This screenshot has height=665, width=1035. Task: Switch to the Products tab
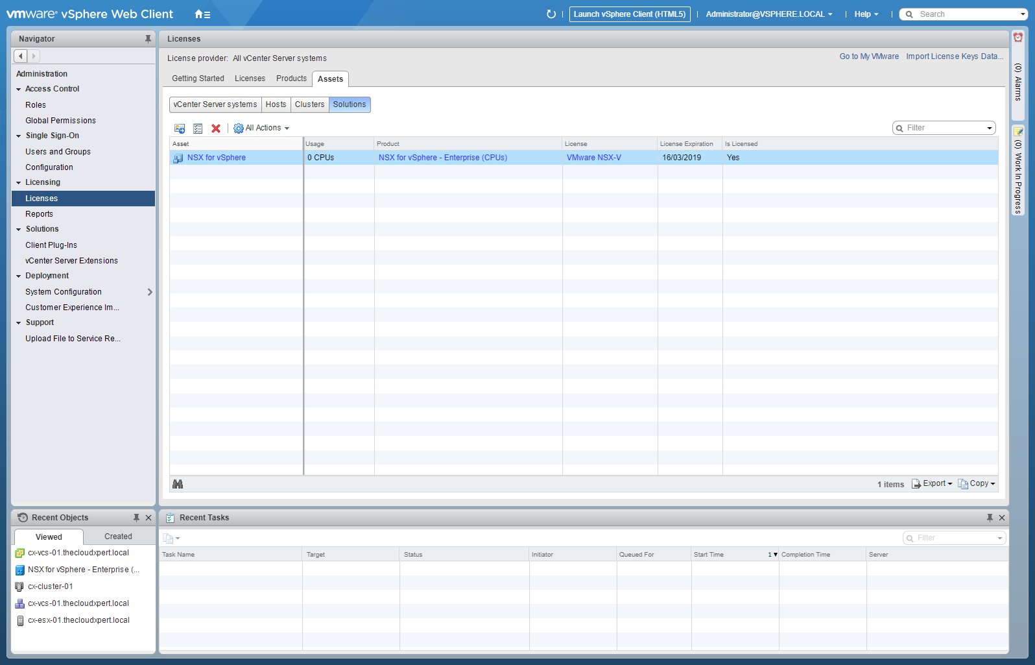pyautogui.click(x=291, y=79)
